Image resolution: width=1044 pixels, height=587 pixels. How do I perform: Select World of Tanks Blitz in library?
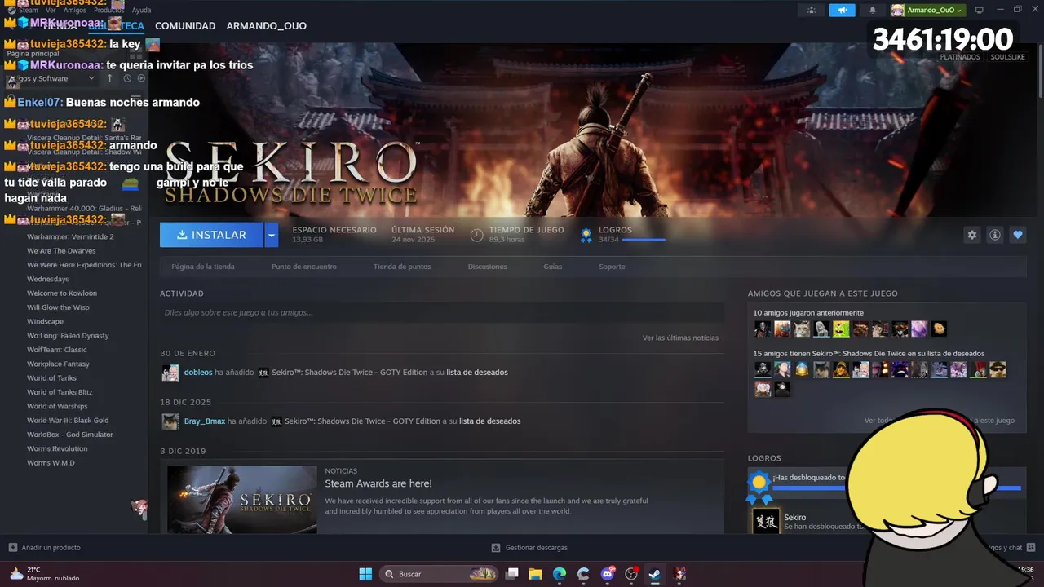click(60, 392)
